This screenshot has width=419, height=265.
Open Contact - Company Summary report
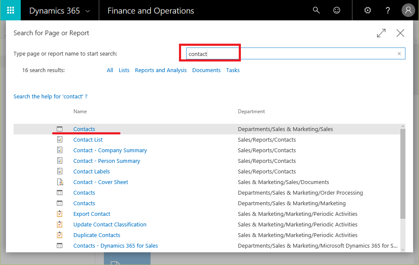click(110, 151)
